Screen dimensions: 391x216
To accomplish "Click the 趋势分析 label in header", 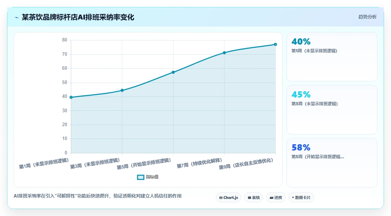I will click(x=367, y=17).
